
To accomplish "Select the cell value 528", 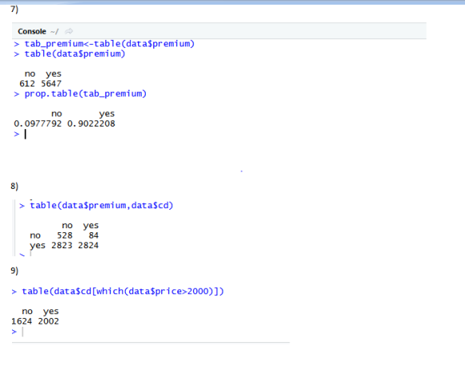I will click(65, 235).
